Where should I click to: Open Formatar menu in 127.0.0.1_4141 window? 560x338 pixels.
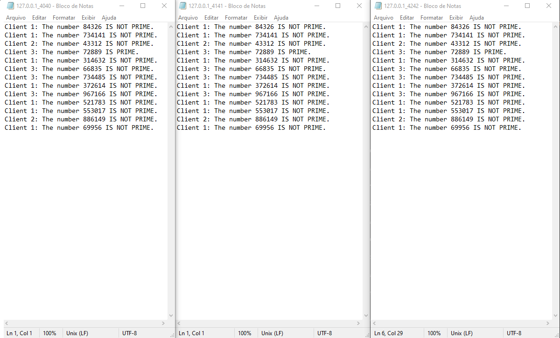pos(236,18)
